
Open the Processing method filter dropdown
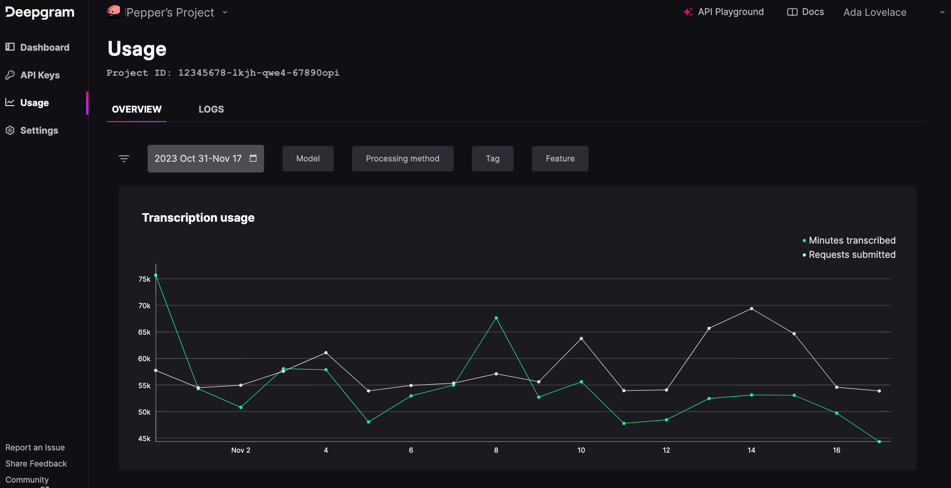tap(402, 159)
